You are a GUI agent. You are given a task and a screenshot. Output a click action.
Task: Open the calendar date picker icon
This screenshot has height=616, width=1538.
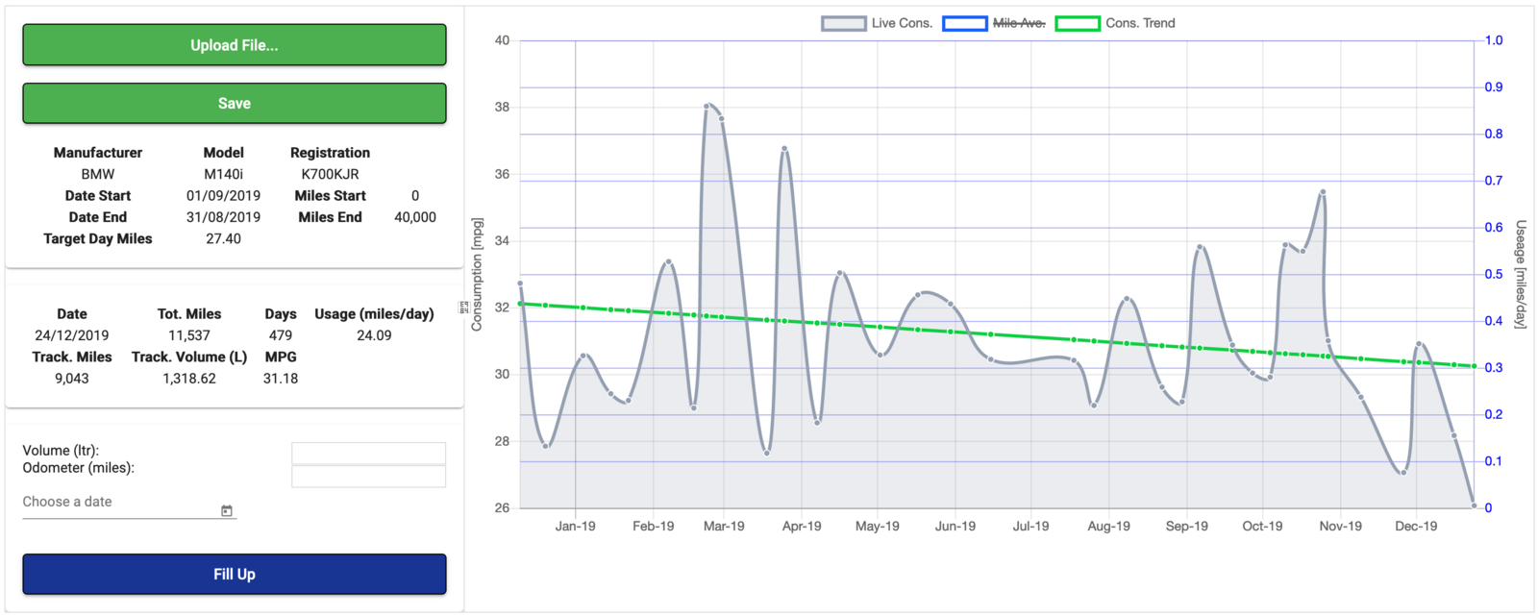(227, 511)
